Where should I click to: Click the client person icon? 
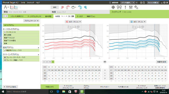pos(5,7)
